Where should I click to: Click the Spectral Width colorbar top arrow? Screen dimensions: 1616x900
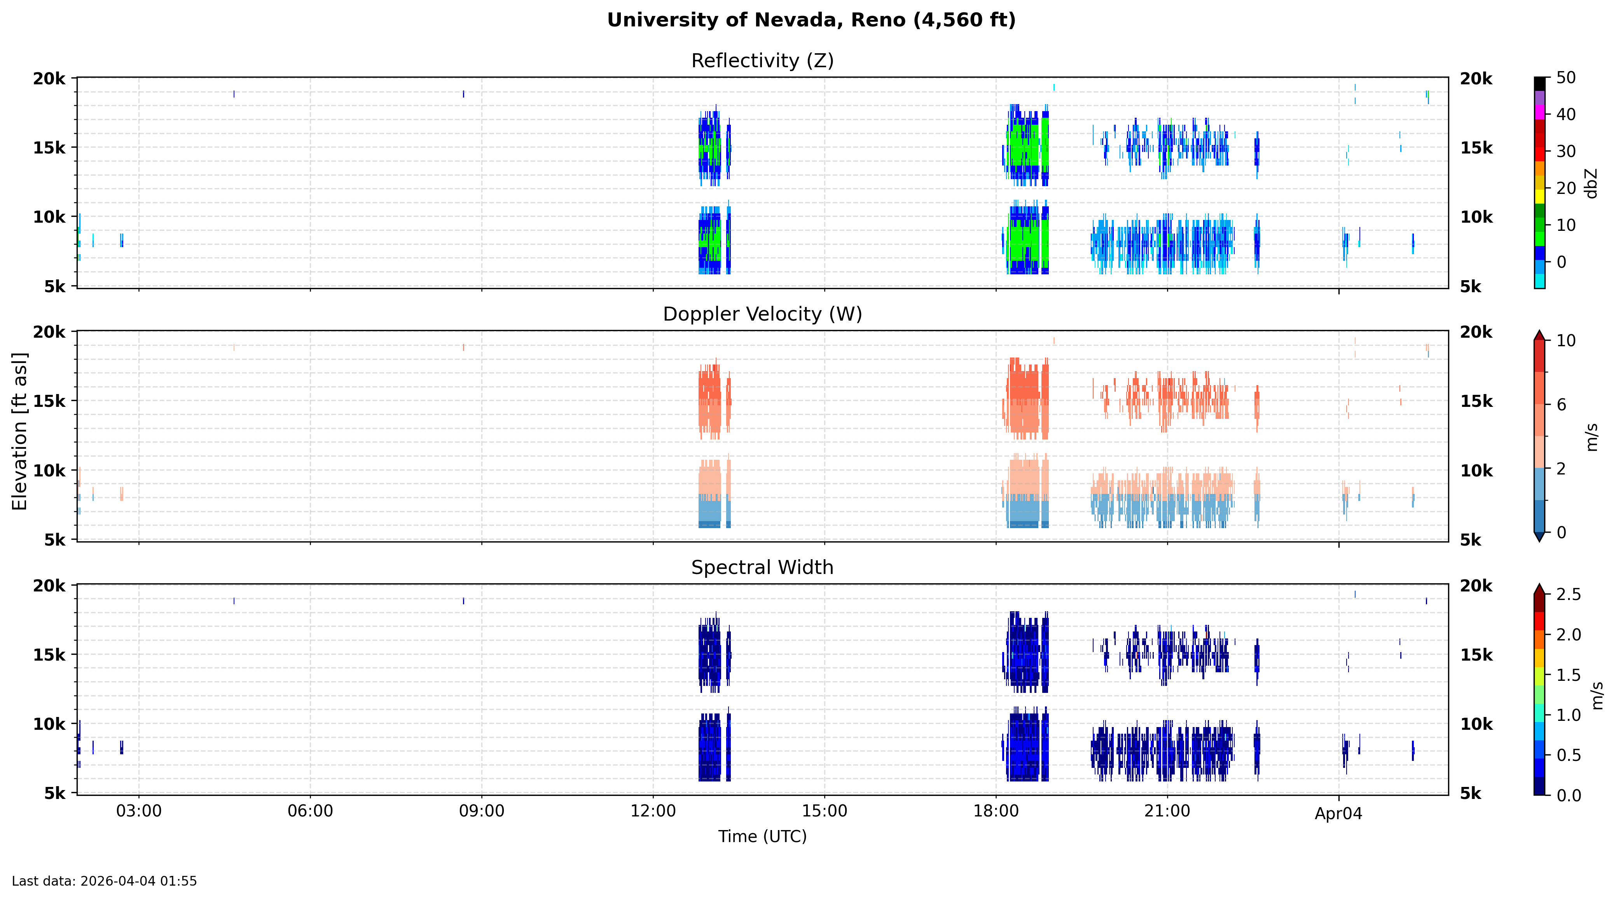1539,589
